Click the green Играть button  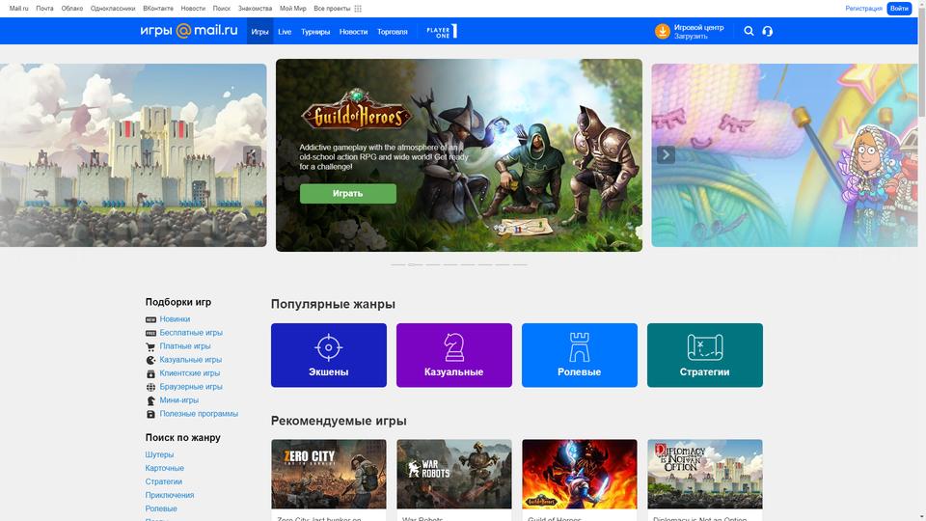pos(348,194)
